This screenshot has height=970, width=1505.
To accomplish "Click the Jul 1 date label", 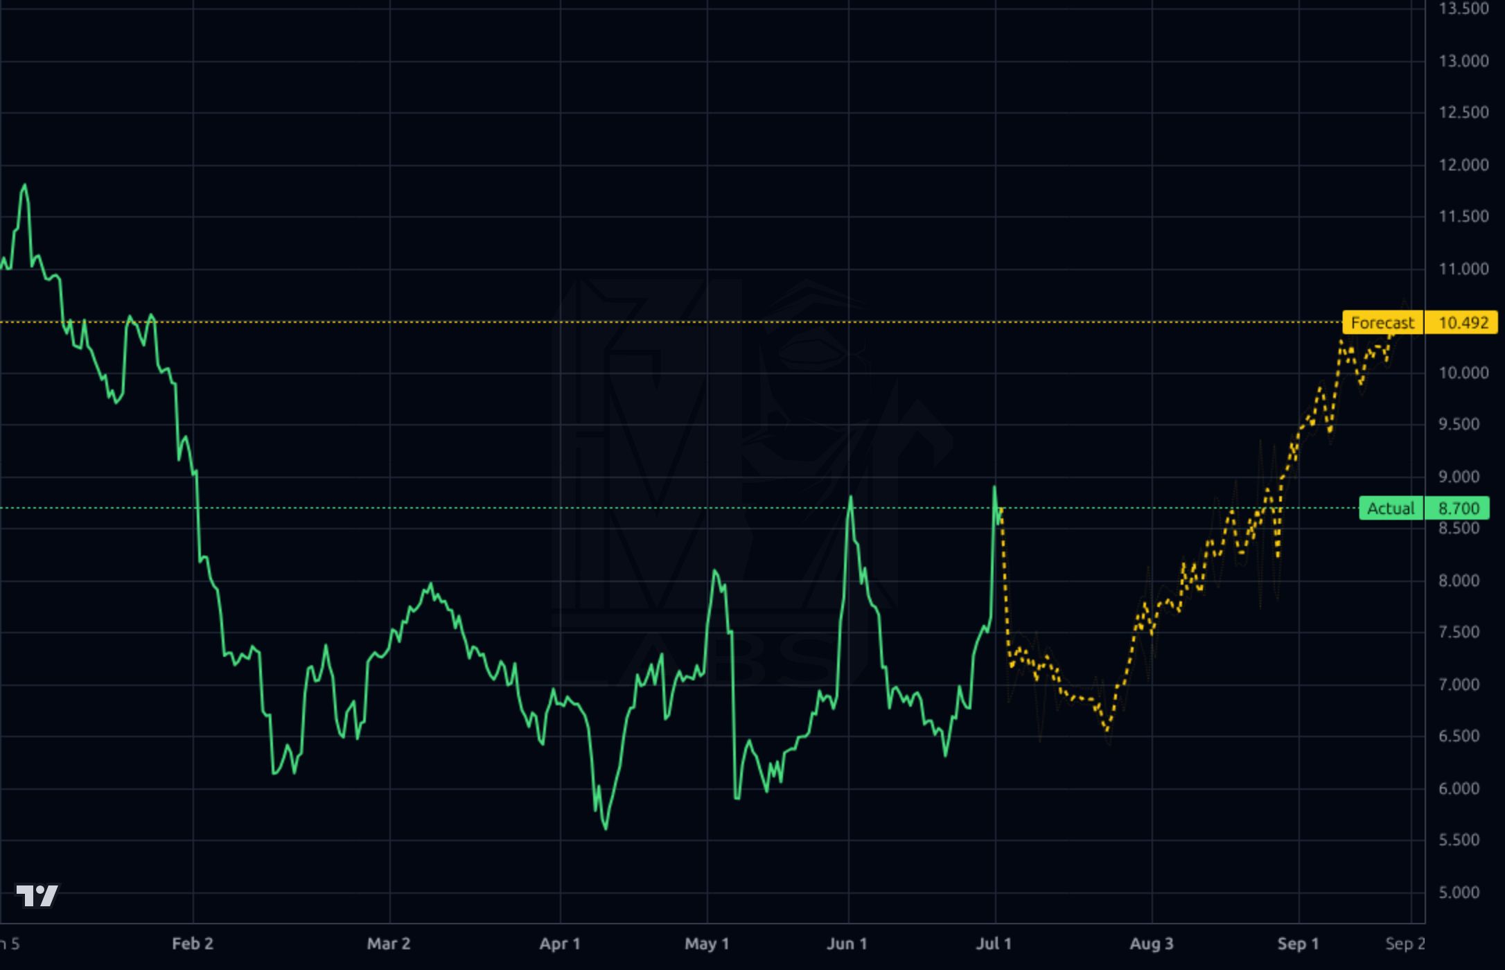I will pos(994,944).
